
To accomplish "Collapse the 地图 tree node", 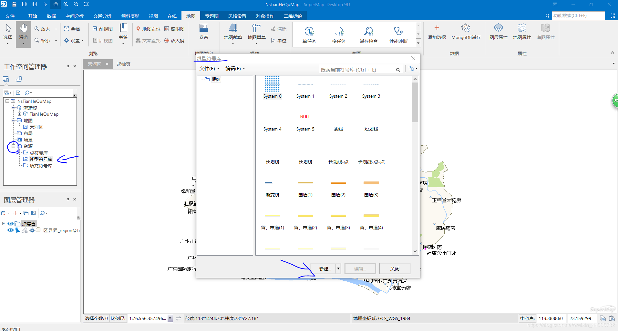I will 13,121.
